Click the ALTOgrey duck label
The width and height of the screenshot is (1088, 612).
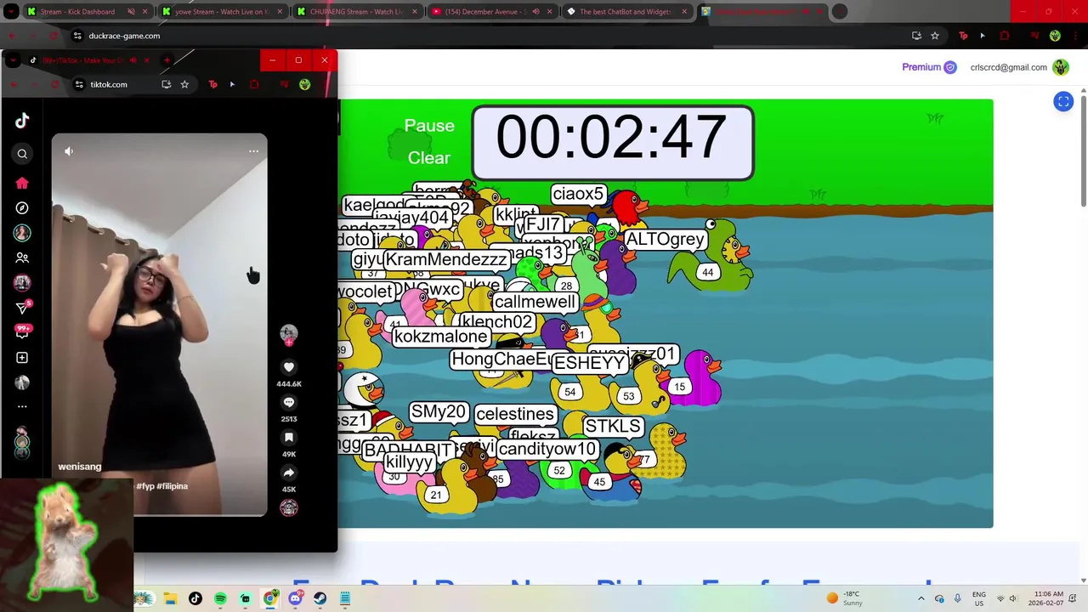[666, 240]
